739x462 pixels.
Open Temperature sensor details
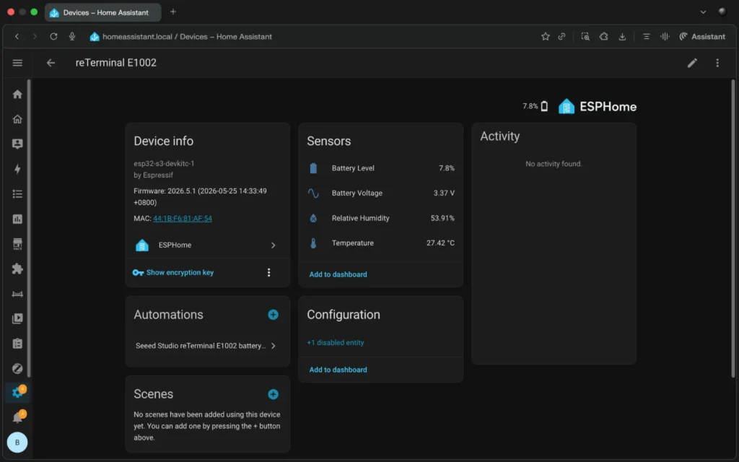pos(381,243)
